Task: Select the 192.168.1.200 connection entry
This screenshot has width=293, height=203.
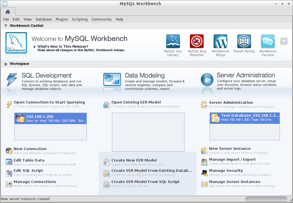Action: point(51,118)
